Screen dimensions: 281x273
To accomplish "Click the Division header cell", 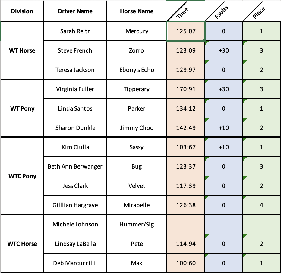I will [x=22, y=11].
